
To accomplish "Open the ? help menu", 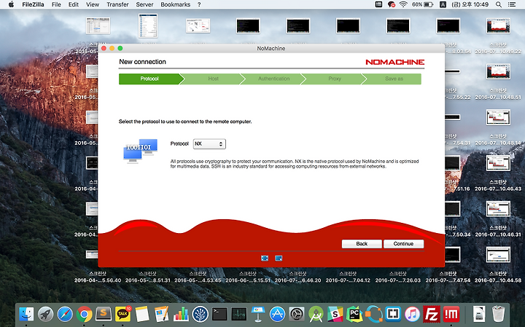I will [x=199, y=4].
